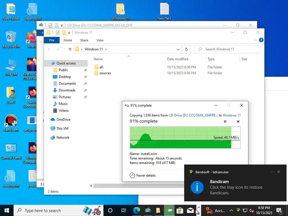Open the efi folder
Viewport: 288px width, 216px height.
coord(101,67)
